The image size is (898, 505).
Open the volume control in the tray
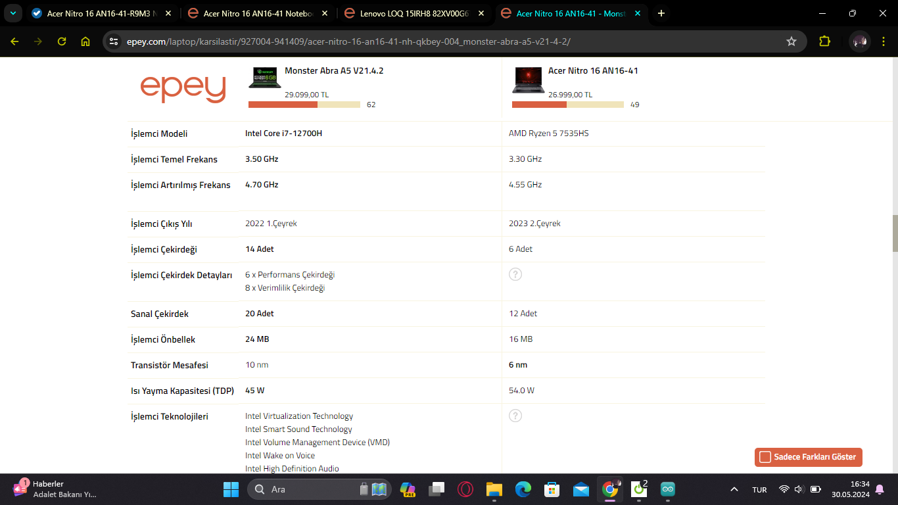(x=799, y=489)
